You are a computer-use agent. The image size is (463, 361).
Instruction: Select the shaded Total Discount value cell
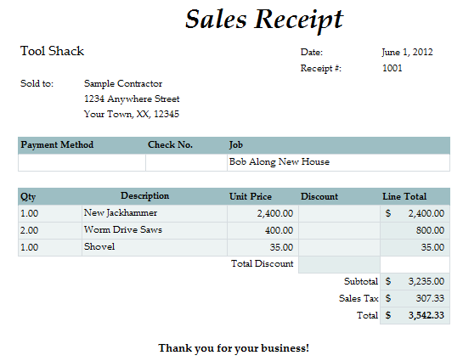coord(339,264)
